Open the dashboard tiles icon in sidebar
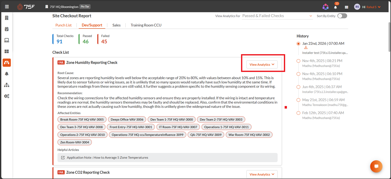The width and height of the screenshot is (391, 179). click(7, 51)
